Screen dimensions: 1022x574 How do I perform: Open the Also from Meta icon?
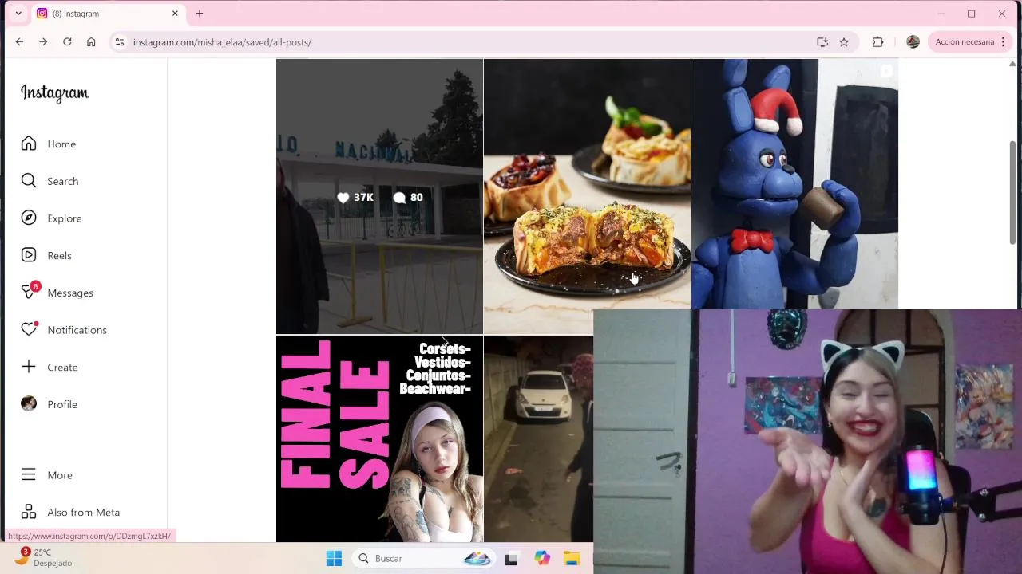point(29,512)
